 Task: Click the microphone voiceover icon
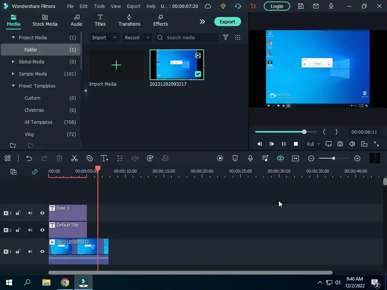[x=250, y=158]
